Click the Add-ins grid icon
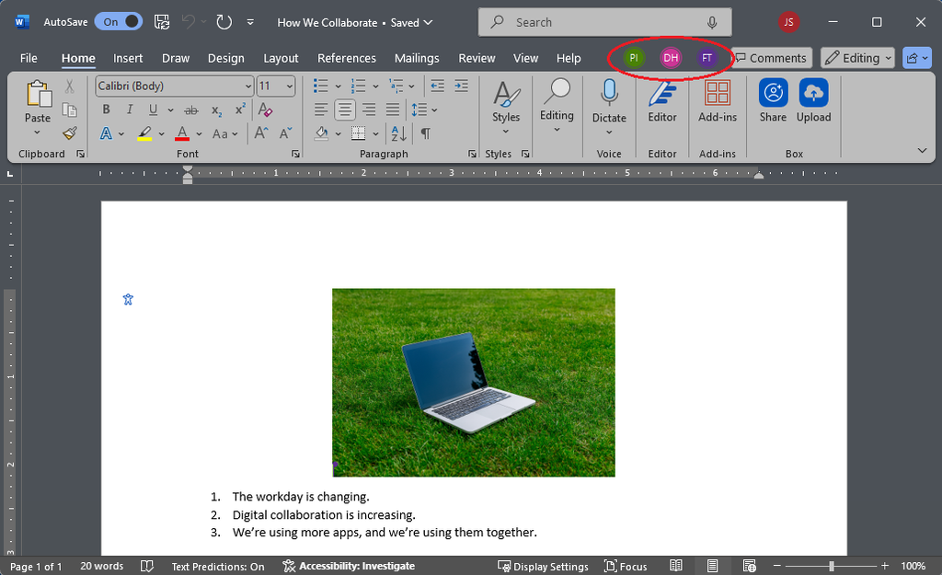The image size is (942, 575). [718, 99]
